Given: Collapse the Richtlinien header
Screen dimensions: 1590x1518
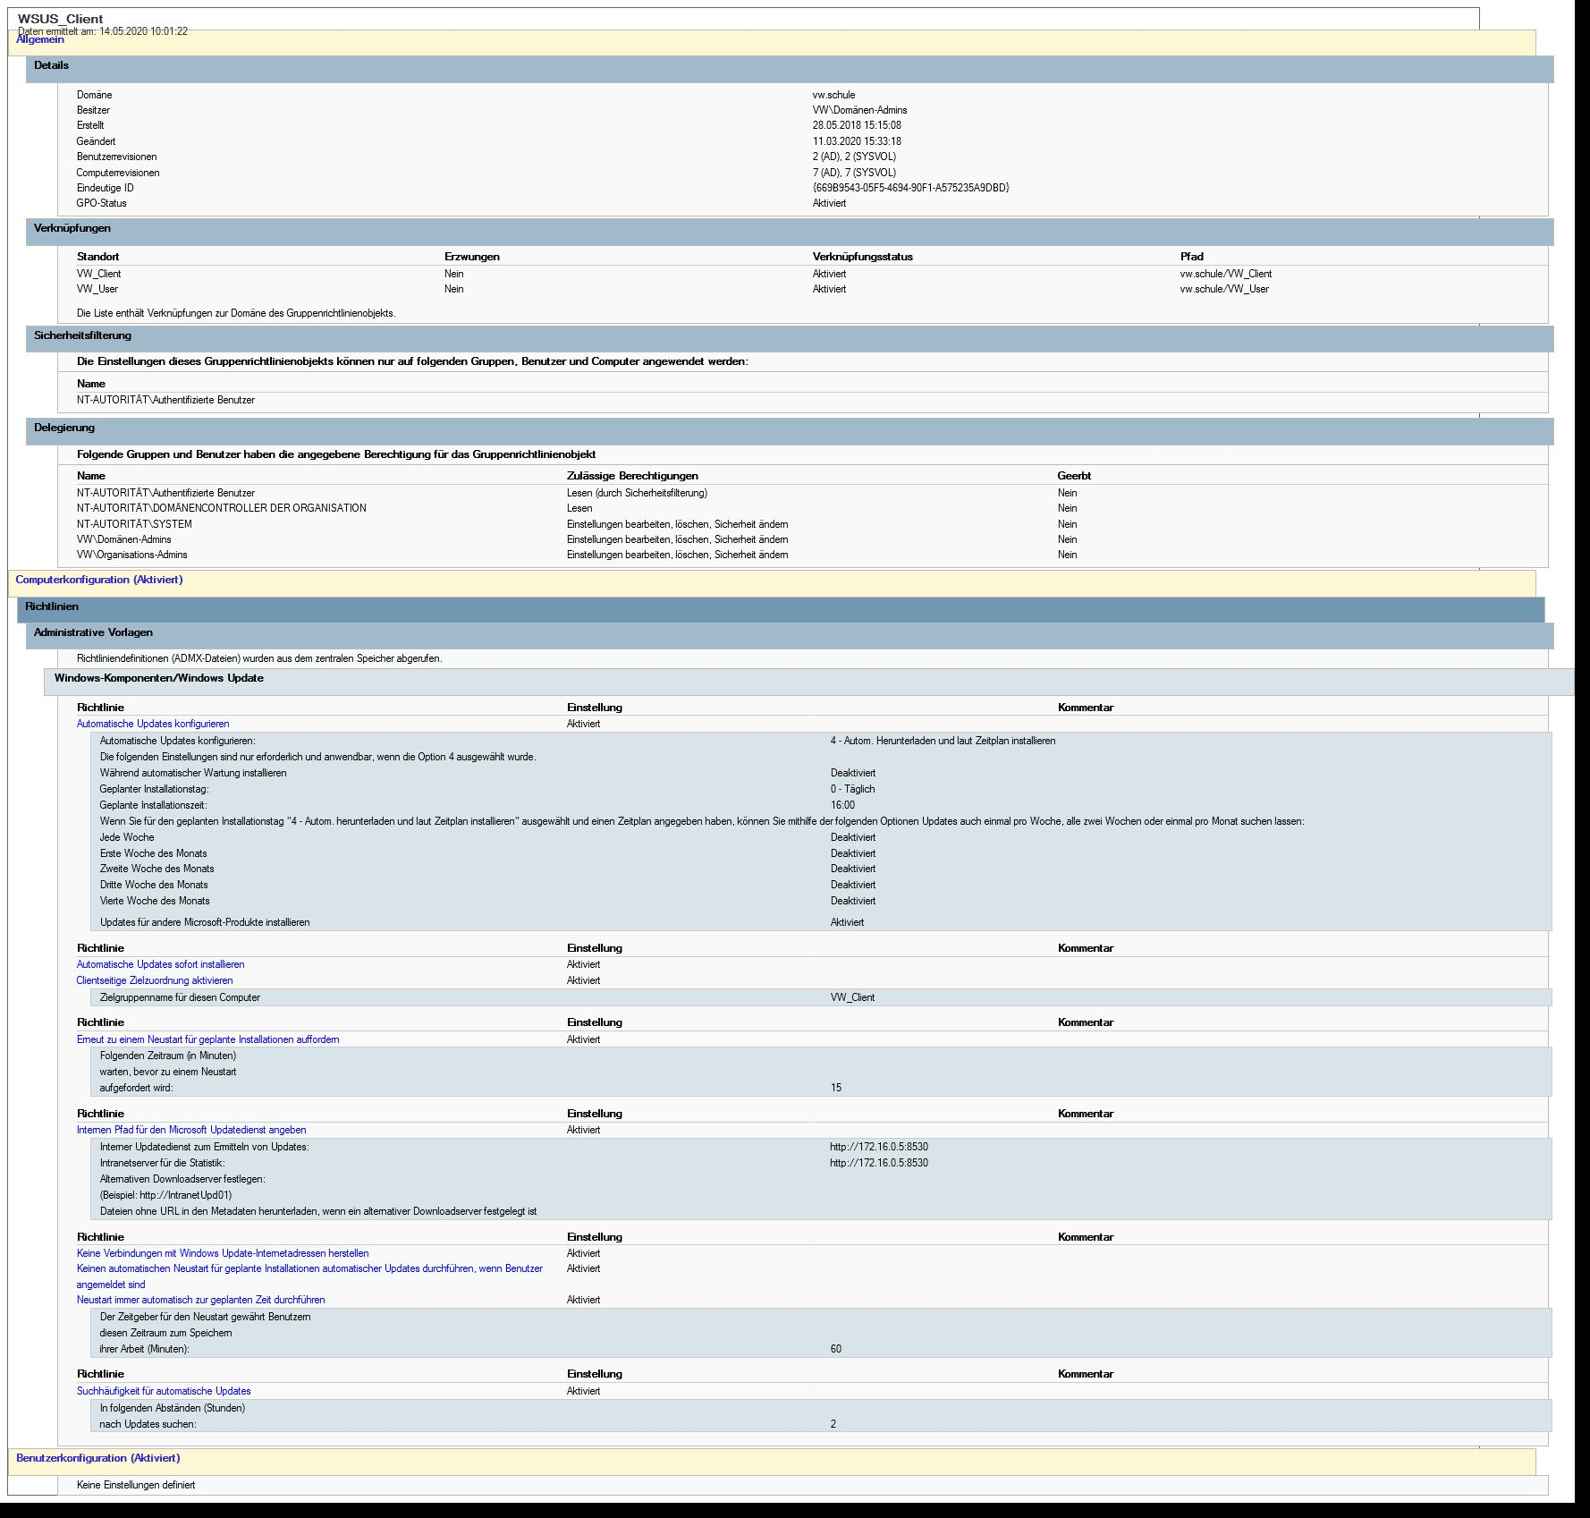Looking at the screenshot, I should coord(52,606).
